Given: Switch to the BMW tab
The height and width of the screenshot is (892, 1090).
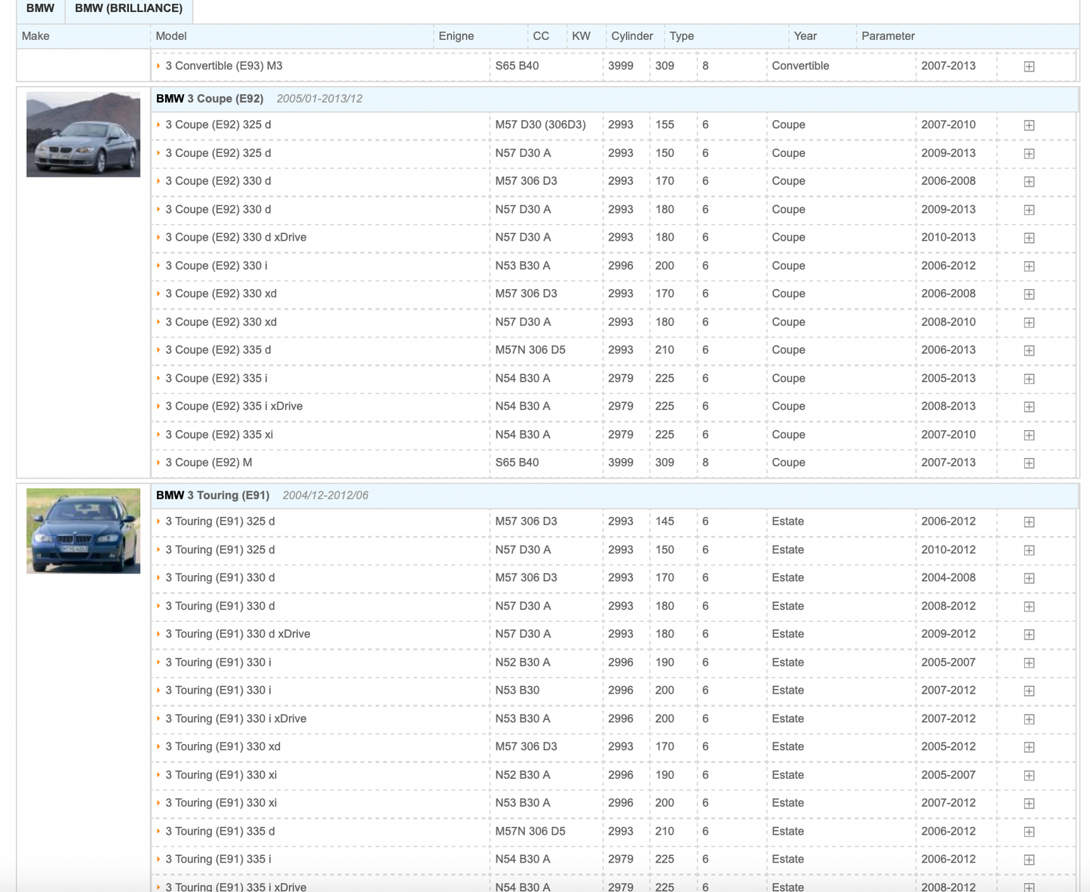Looking at the screenshot, I should (x=41, y=9).
